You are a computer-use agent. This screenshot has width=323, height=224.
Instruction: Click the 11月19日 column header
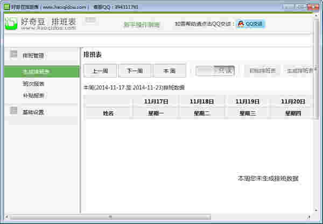pyautogui.click(x=247, y=101)
